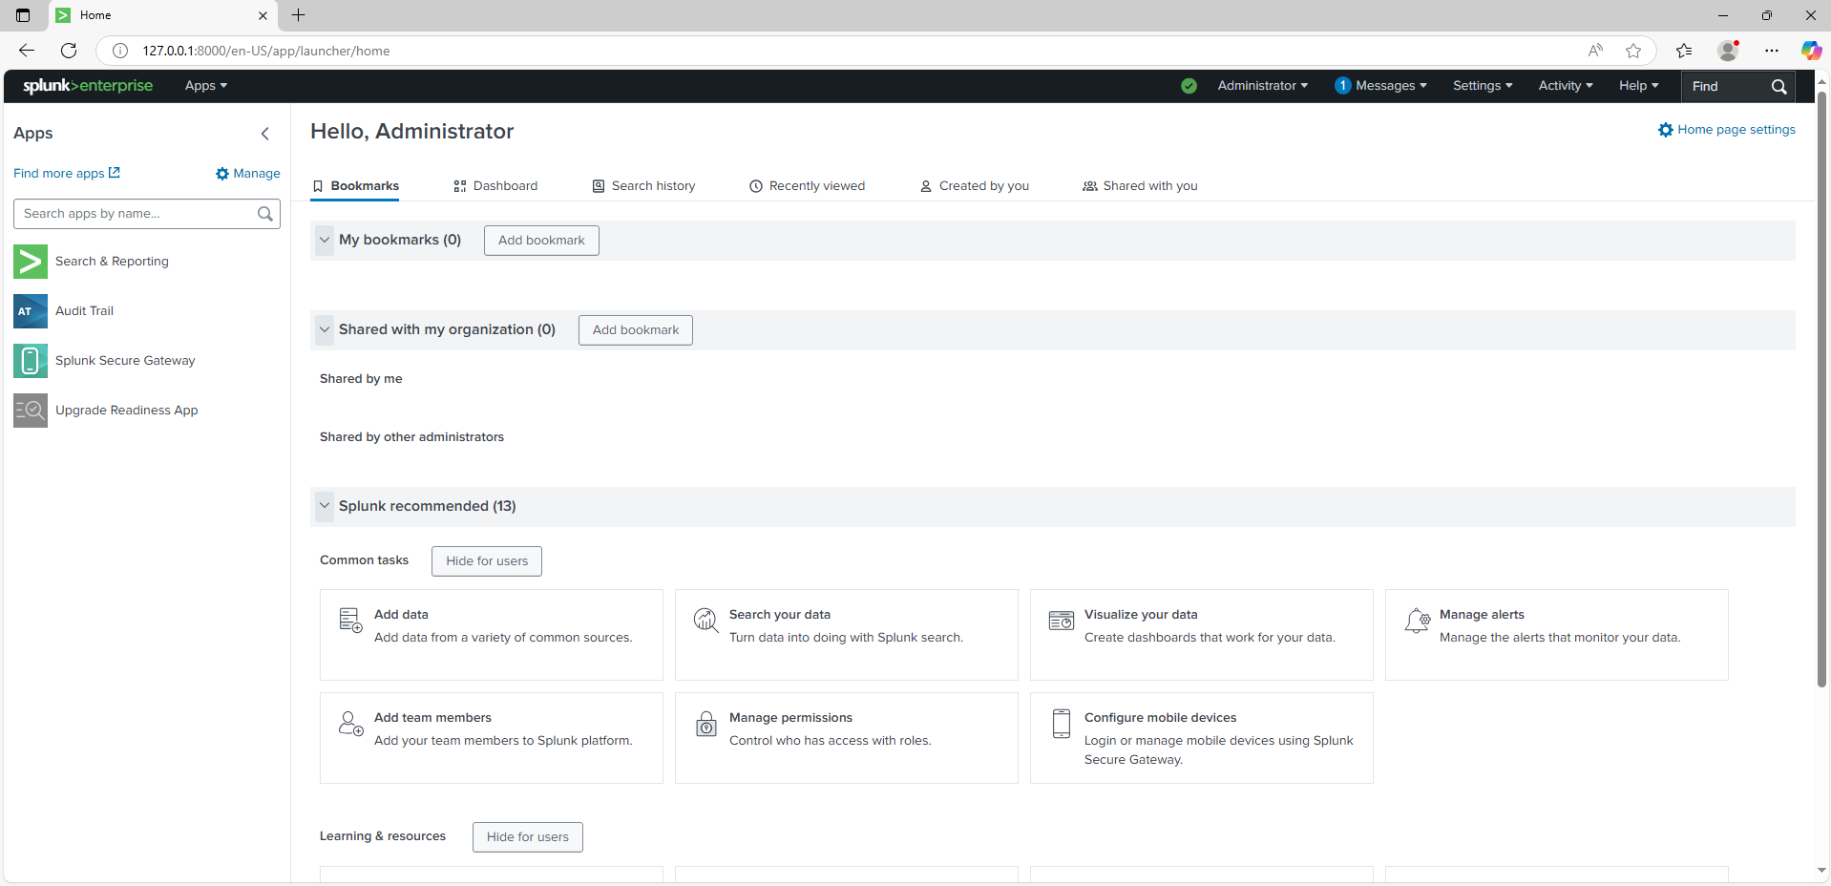Click the page vertical scrollbar thumb
1831x886 pixels.
[1821, 390]
